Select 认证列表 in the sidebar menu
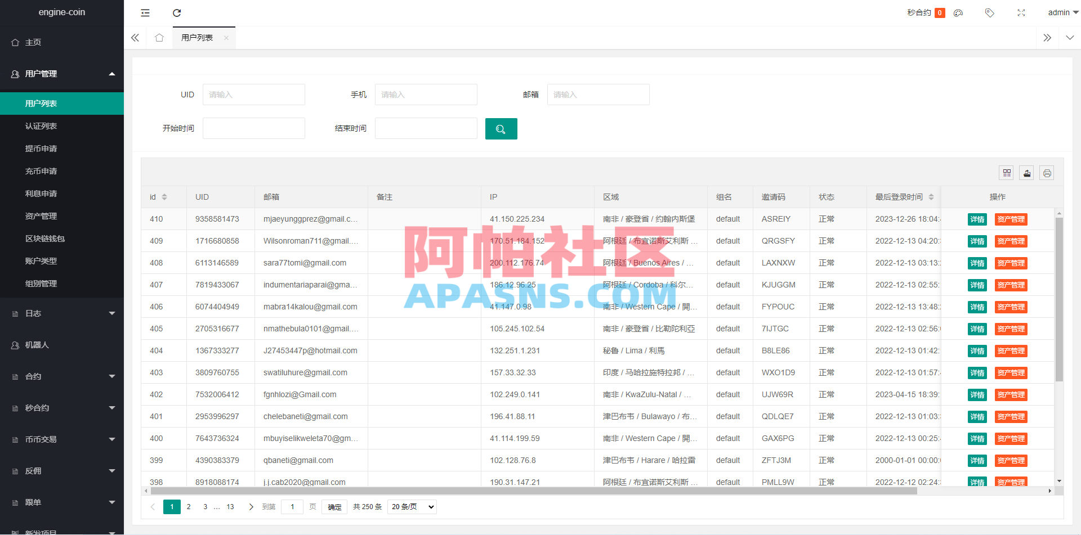Screen dimensions: 1081x535 coord(41,125)
